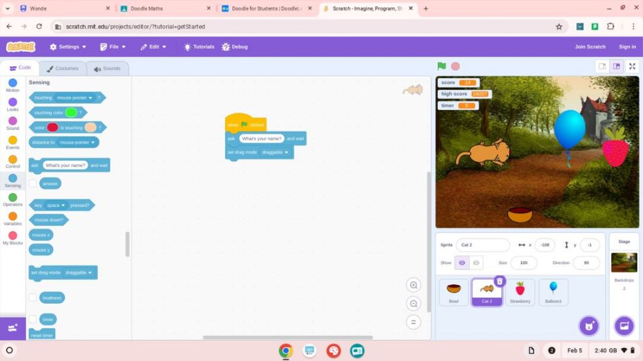The width and height of the screenshot is (643, 361).
Task: Expand mouse-pointer dropdown in touching block
Action: [x=74, y=98]
